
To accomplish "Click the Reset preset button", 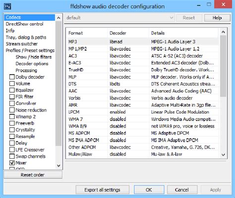I will click(x=189, y=18).
